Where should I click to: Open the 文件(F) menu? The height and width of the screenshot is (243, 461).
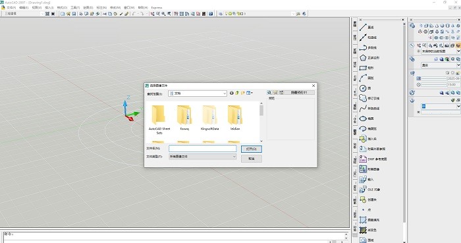[11, 8]
